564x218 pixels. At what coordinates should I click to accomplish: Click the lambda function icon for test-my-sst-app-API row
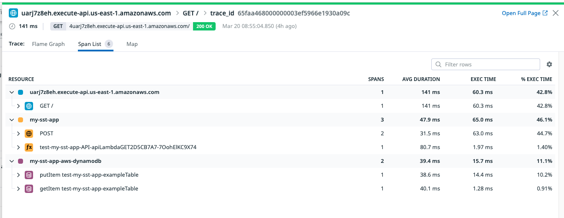pos(29,147)
